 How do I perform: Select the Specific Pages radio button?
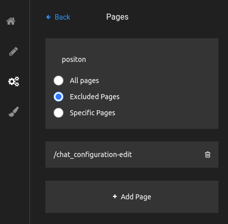tap(59, 113)
